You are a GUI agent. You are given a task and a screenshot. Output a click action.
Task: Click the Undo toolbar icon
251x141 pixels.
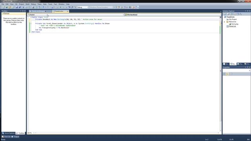click(x=43, y=7)
